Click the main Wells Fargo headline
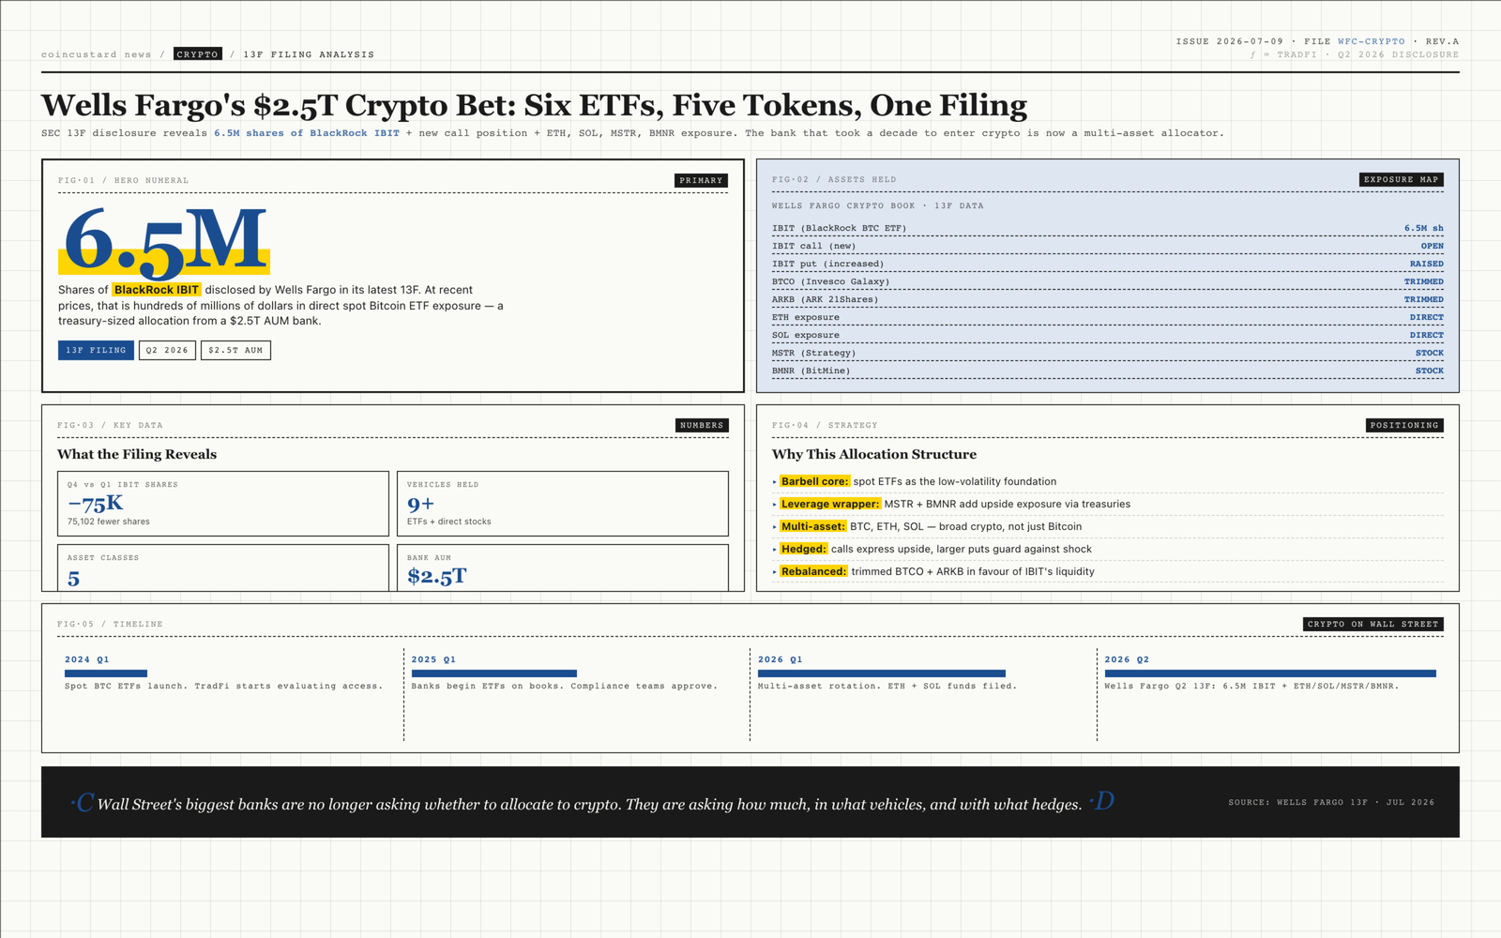Viewport: 1501px width, 938px height. [534, 105]
